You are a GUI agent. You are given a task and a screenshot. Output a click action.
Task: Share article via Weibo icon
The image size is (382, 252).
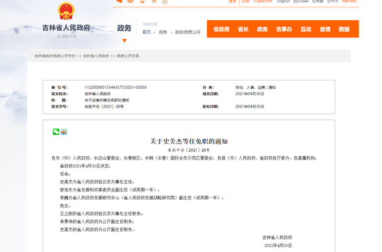pyautogui.click(x=64, y=132)
